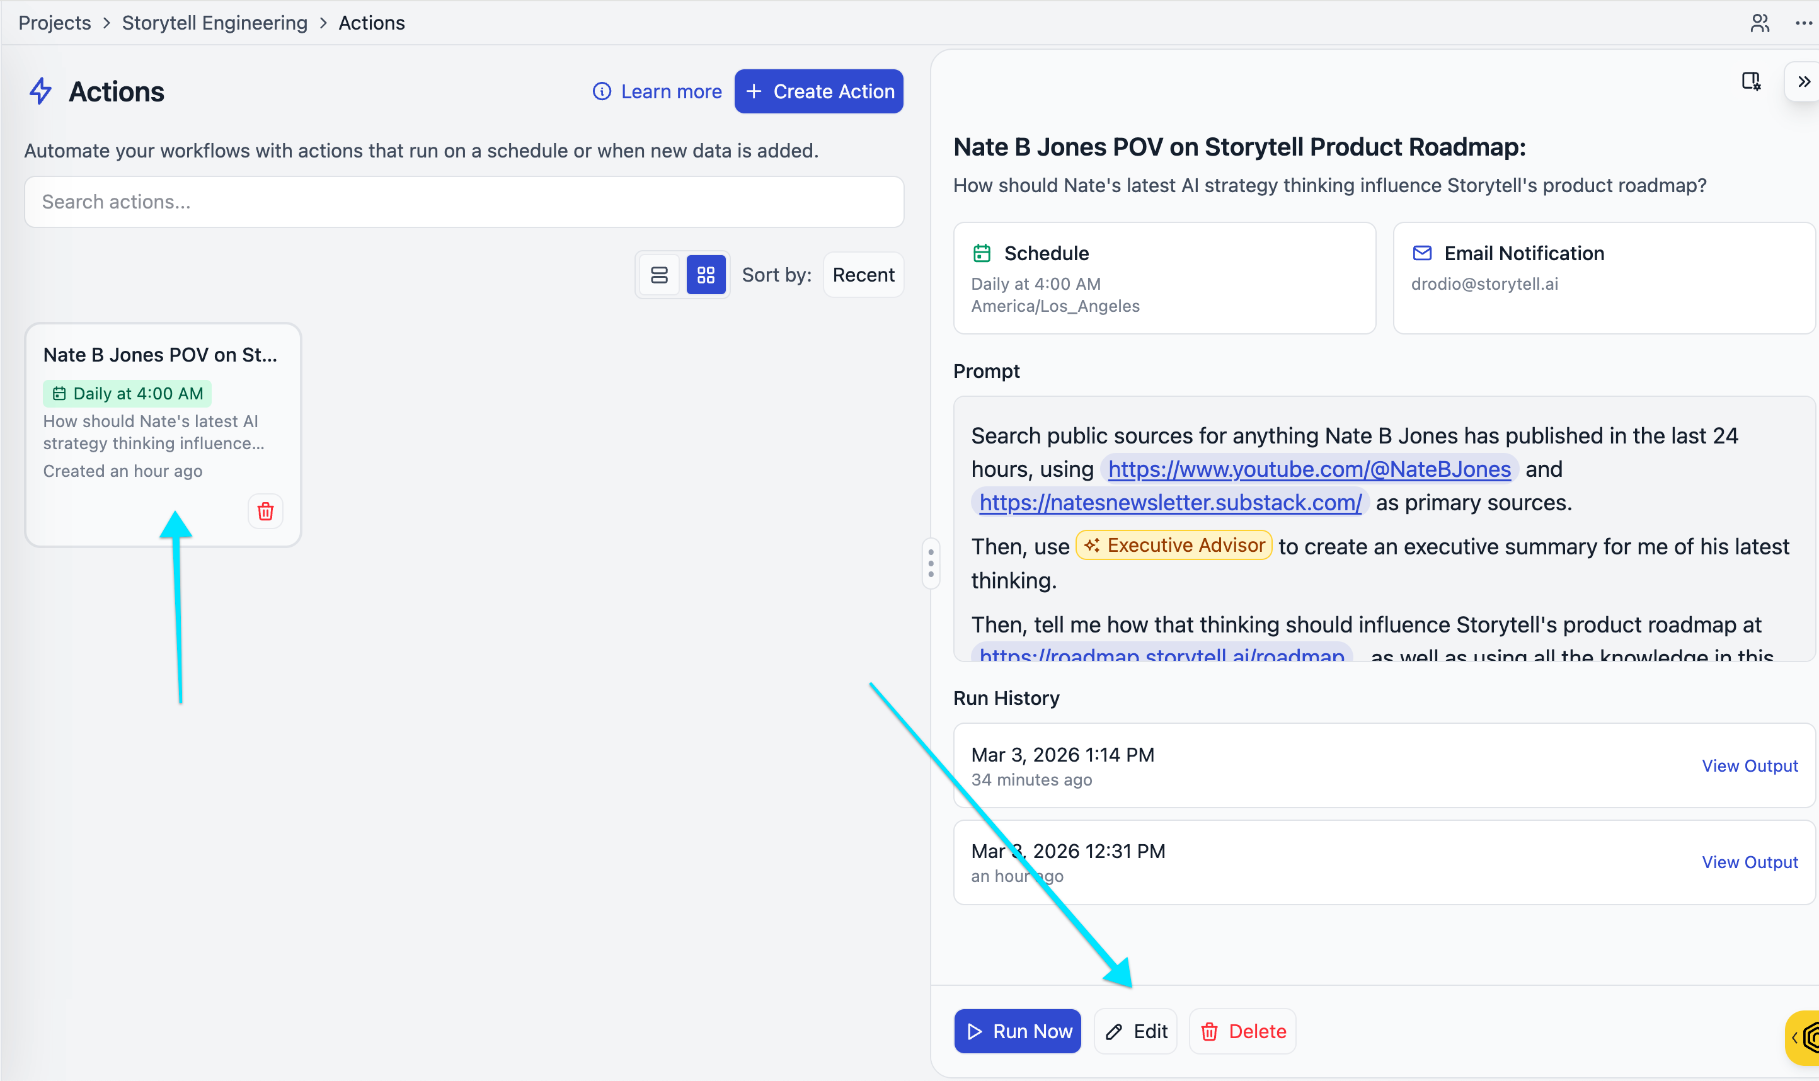Click the panel resize handle dots

pyautogui.click(x=931, y=563)
